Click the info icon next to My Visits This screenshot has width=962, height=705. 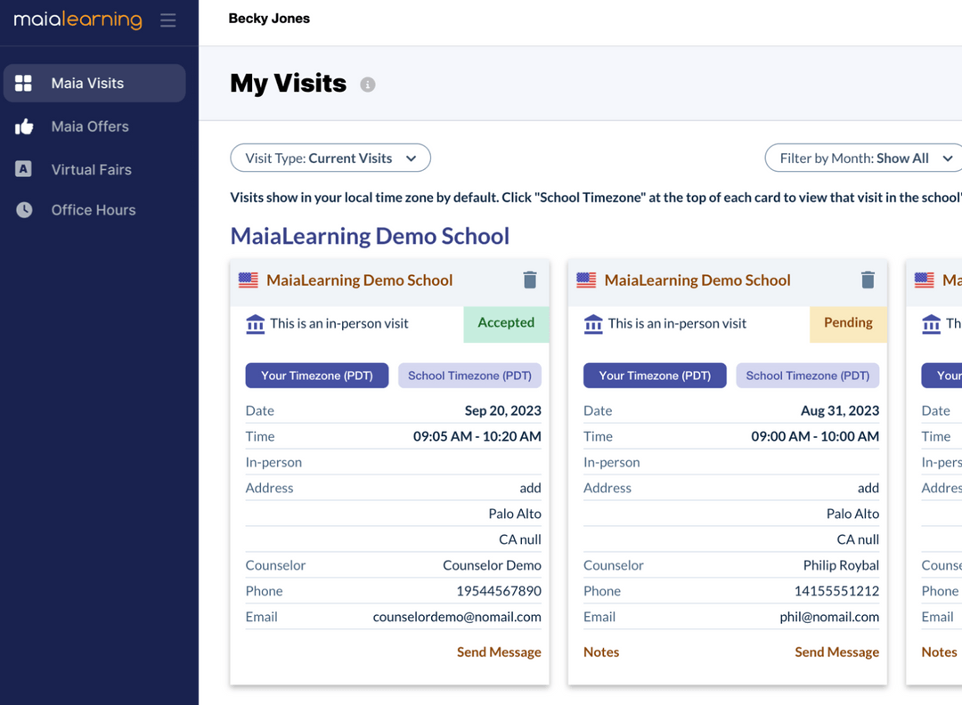(x=367, y=85)
